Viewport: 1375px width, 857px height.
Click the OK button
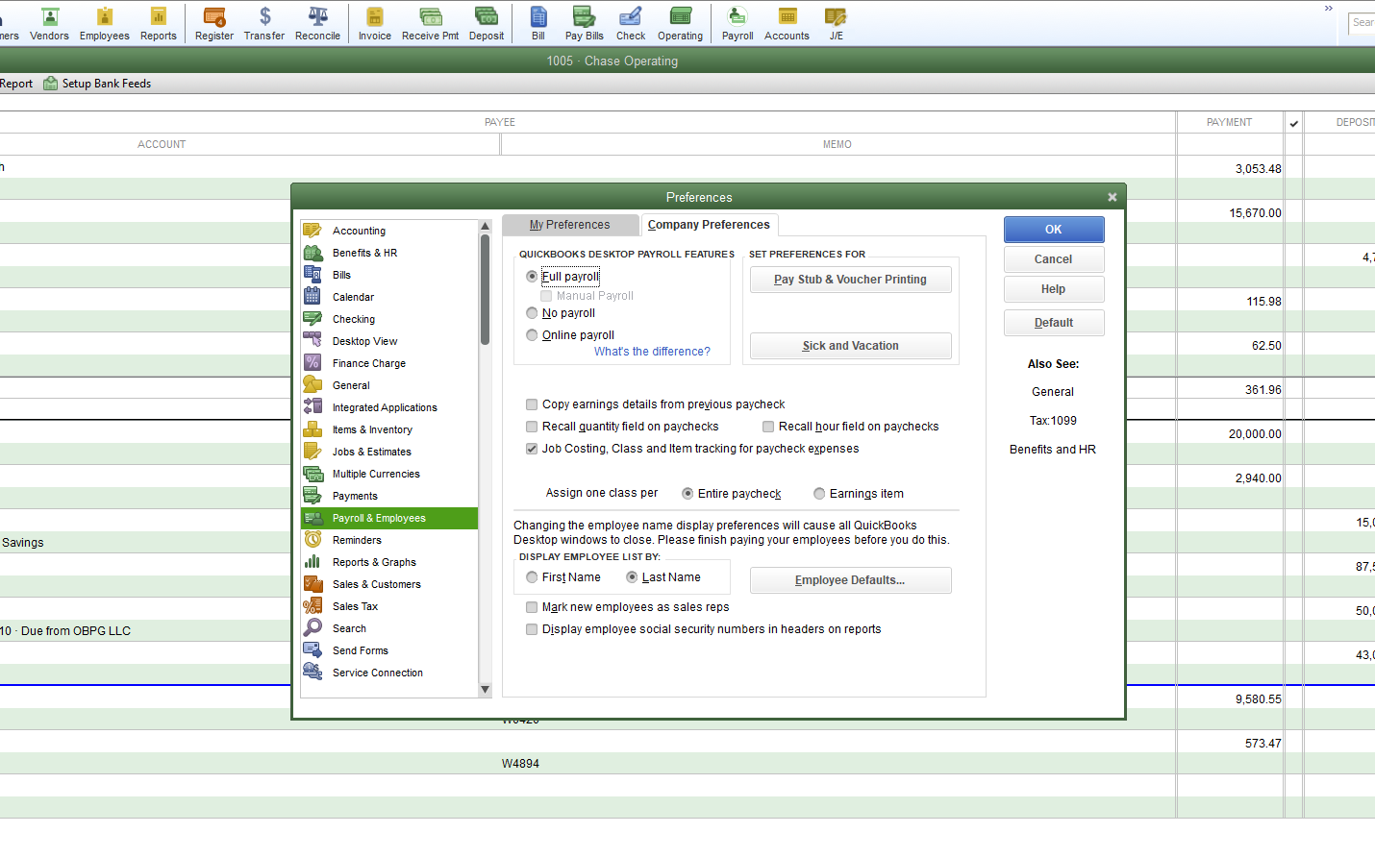(1054, 230)
